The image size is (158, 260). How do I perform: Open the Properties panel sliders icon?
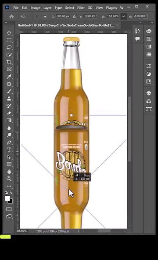149,66
